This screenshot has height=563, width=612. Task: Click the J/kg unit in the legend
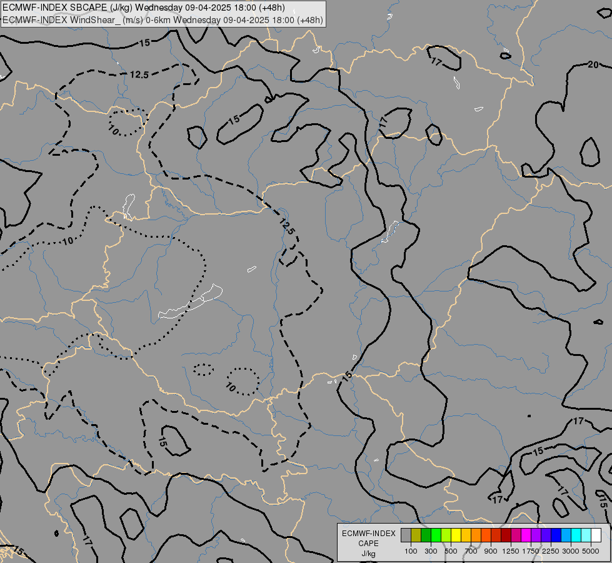pos(368,554)
